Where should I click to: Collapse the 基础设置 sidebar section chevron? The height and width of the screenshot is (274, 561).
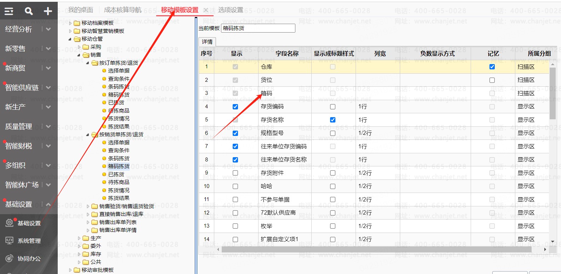(49, 204)
